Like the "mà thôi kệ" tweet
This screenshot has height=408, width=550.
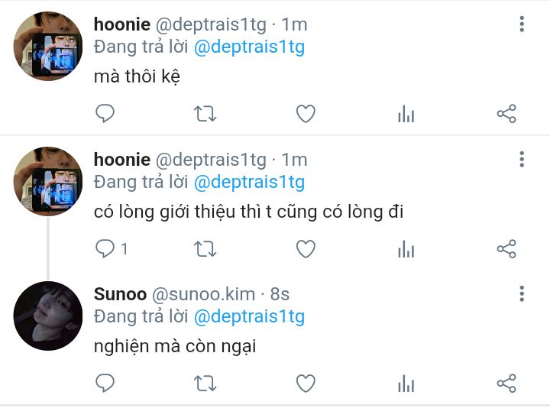pos(306,114)
